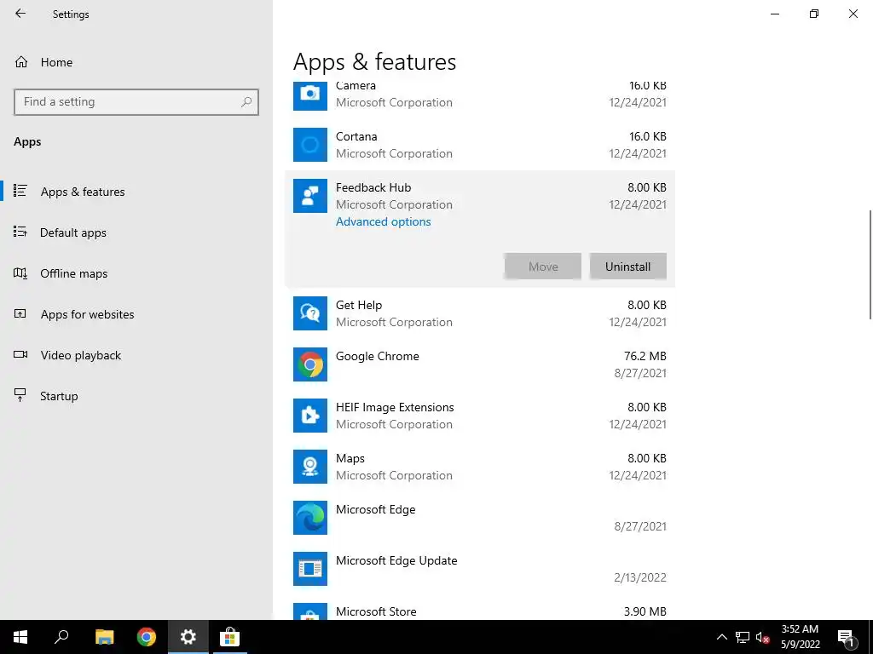Click the Apps & features page heading
The width and height of the screenshot is (873, 654).
point(375,61)
